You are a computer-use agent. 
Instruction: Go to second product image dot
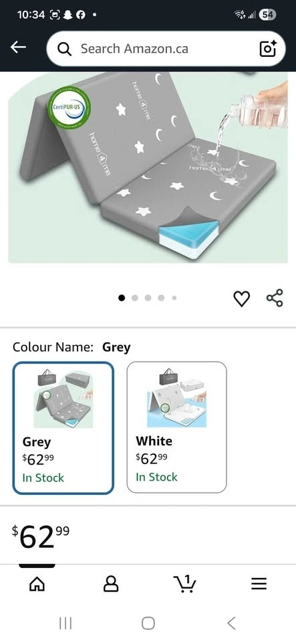pyautogui.click(x=135, y=298)
